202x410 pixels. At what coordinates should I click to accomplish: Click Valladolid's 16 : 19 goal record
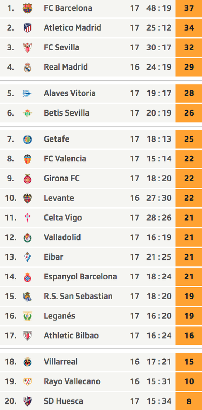pyautogui.click(x=159, y=237)
